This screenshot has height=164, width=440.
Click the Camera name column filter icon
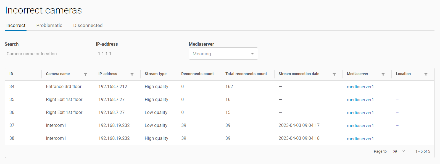pyautogui.click(x=86, y=75)
